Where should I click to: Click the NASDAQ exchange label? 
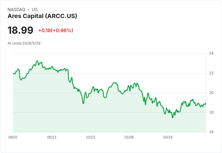tap(16, 10)
